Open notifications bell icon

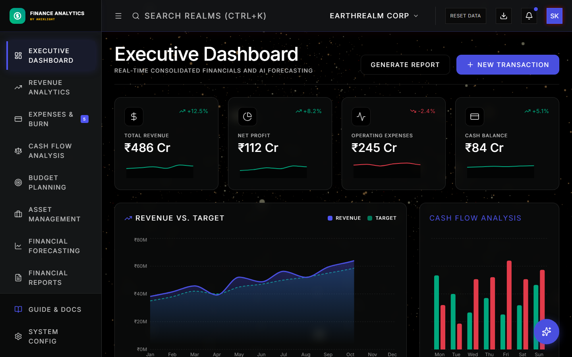click(x=529, y=16)
